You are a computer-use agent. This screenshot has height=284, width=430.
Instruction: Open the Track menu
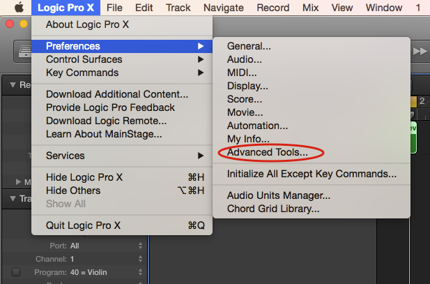click(x=178, y=8)
